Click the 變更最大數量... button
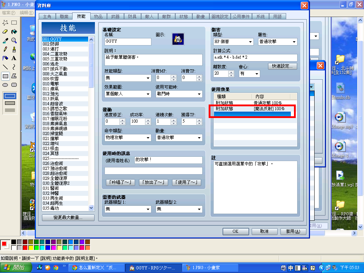Viewport: 364px width, 273px height. [68, 218]
